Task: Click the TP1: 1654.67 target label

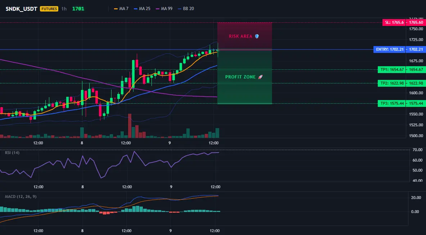Action: [x=392, y=69]
